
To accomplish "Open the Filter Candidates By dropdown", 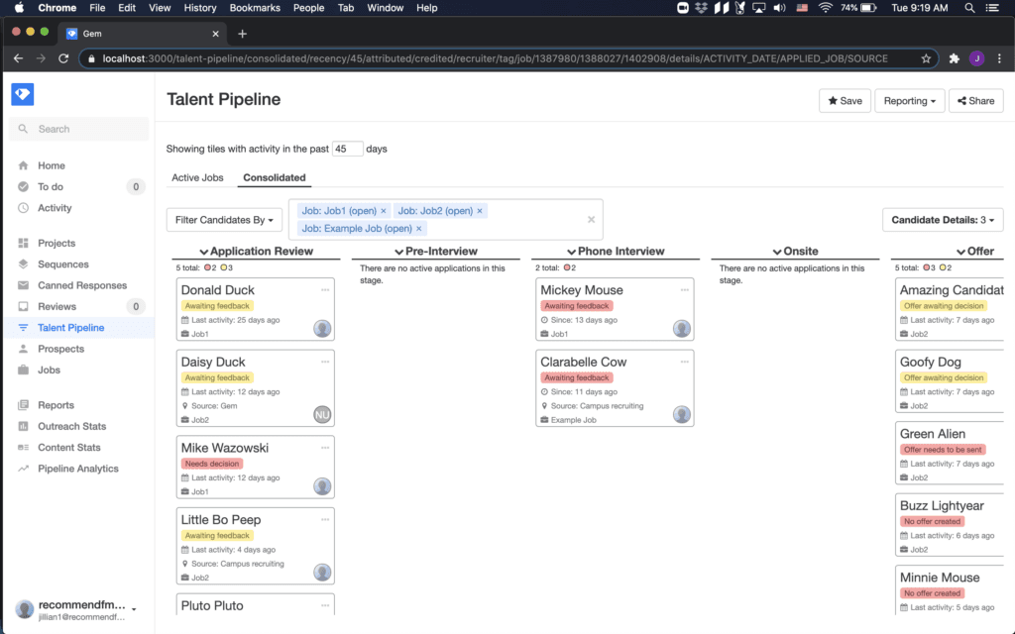I will click(222, 220).
